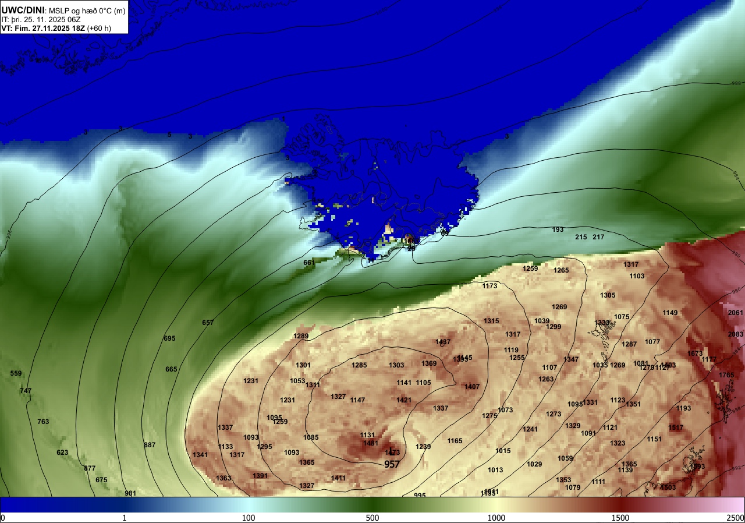Viewport: 745px width, 523px height.
Task: Click the 'VT: Fim. 27.11.2025 18Z (+60 h)' line
Action: pyautogui.click(x=56, y=28)
